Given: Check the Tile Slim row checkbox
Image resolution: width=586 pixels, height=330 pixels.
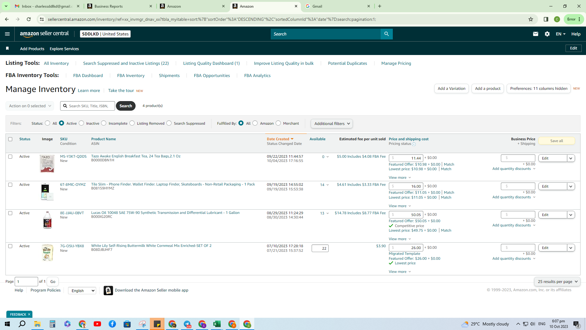Looking at the screenshot, I should point(10,185).
